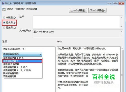Click the 支持的平台 label

click(x=25, y=31)
